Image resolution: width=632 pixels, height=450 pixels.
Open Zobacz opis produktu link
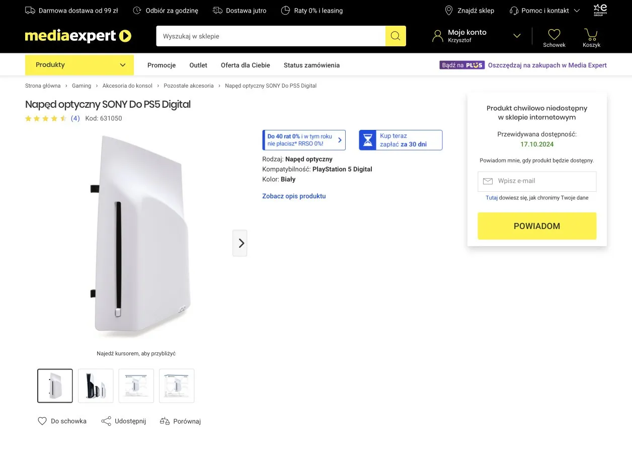294,196
